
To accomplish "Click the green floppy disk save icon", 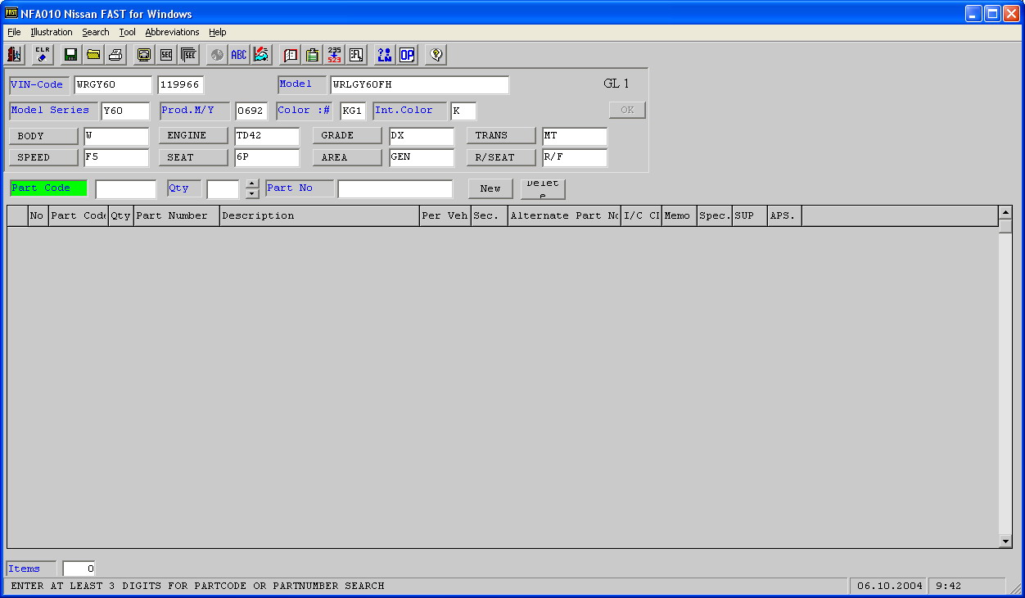I will pos(70,55).
